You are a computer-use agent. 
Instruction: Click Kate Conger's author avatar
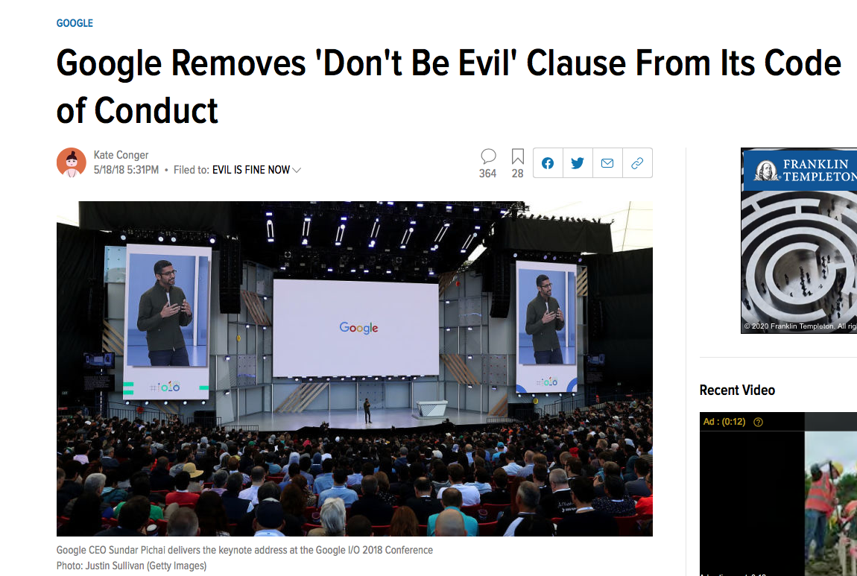click(71, 162)
